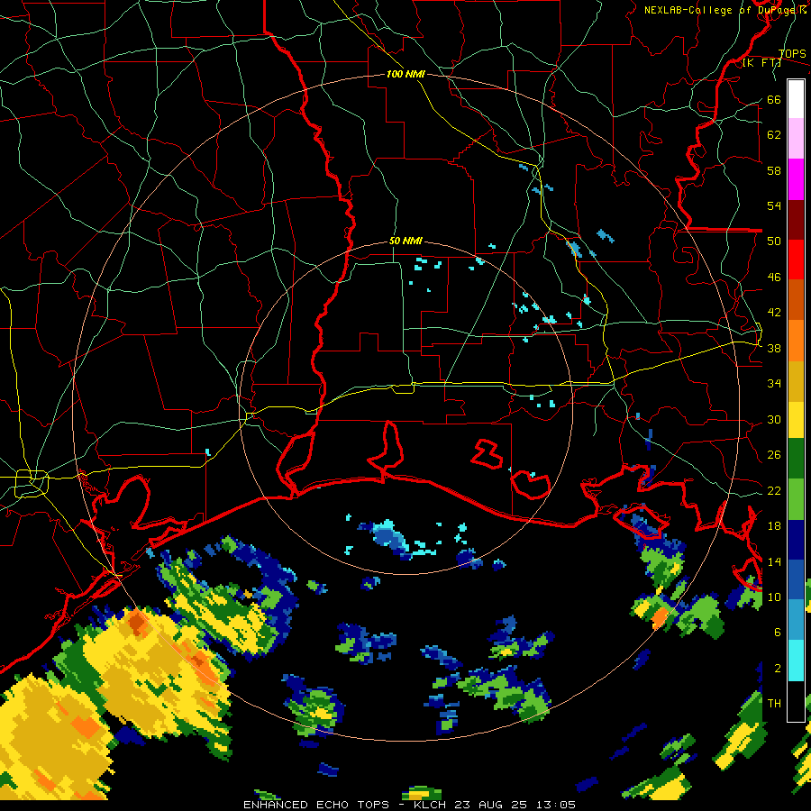Click the medium blue segment of the color scale
Image resolution: width=811 pixels, height=811 pixels.
tap(796, 579)
